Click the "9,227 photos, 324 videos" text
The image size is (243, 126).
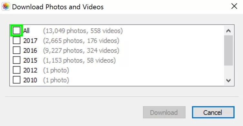(x=81, y=50)
